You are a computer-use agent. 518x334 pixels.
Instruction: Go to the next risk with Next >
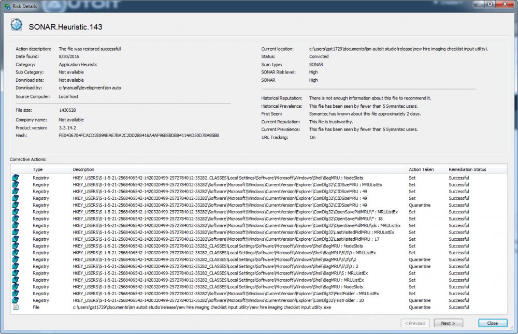point(448,323)
